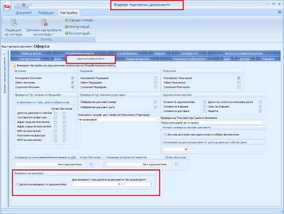Screen dimensions: 284x214
Task: Check Рецепта checkbox
Action: tap(261, 111)
